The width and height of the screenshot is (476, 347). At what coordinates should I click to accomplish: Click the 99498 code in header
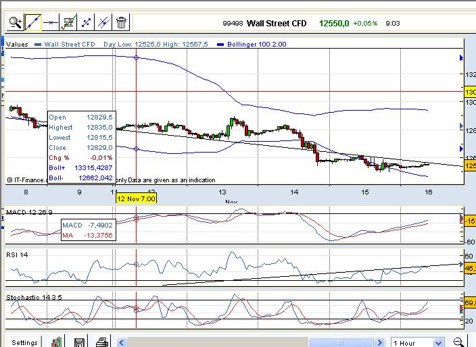point(233,24)
